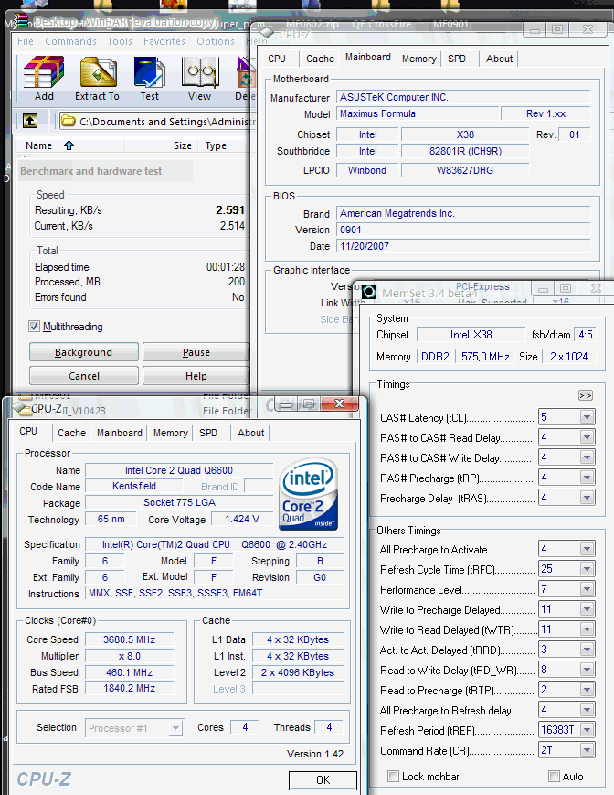The height and width of the screenshot is (795, 614).
Task: Click the up-one-level folder icon in WinRAR
Action: pos(30,121)
